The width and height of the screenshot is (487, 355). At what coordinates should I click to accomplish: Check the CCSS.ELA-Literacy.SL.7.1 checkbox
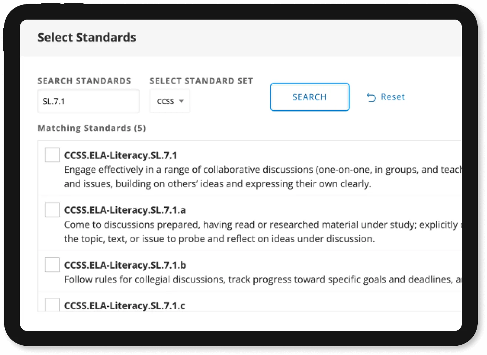pos(52,155)
